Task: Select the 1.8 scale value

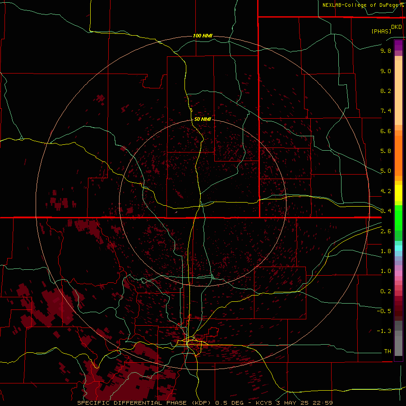Action: click(x=386, y=251)
